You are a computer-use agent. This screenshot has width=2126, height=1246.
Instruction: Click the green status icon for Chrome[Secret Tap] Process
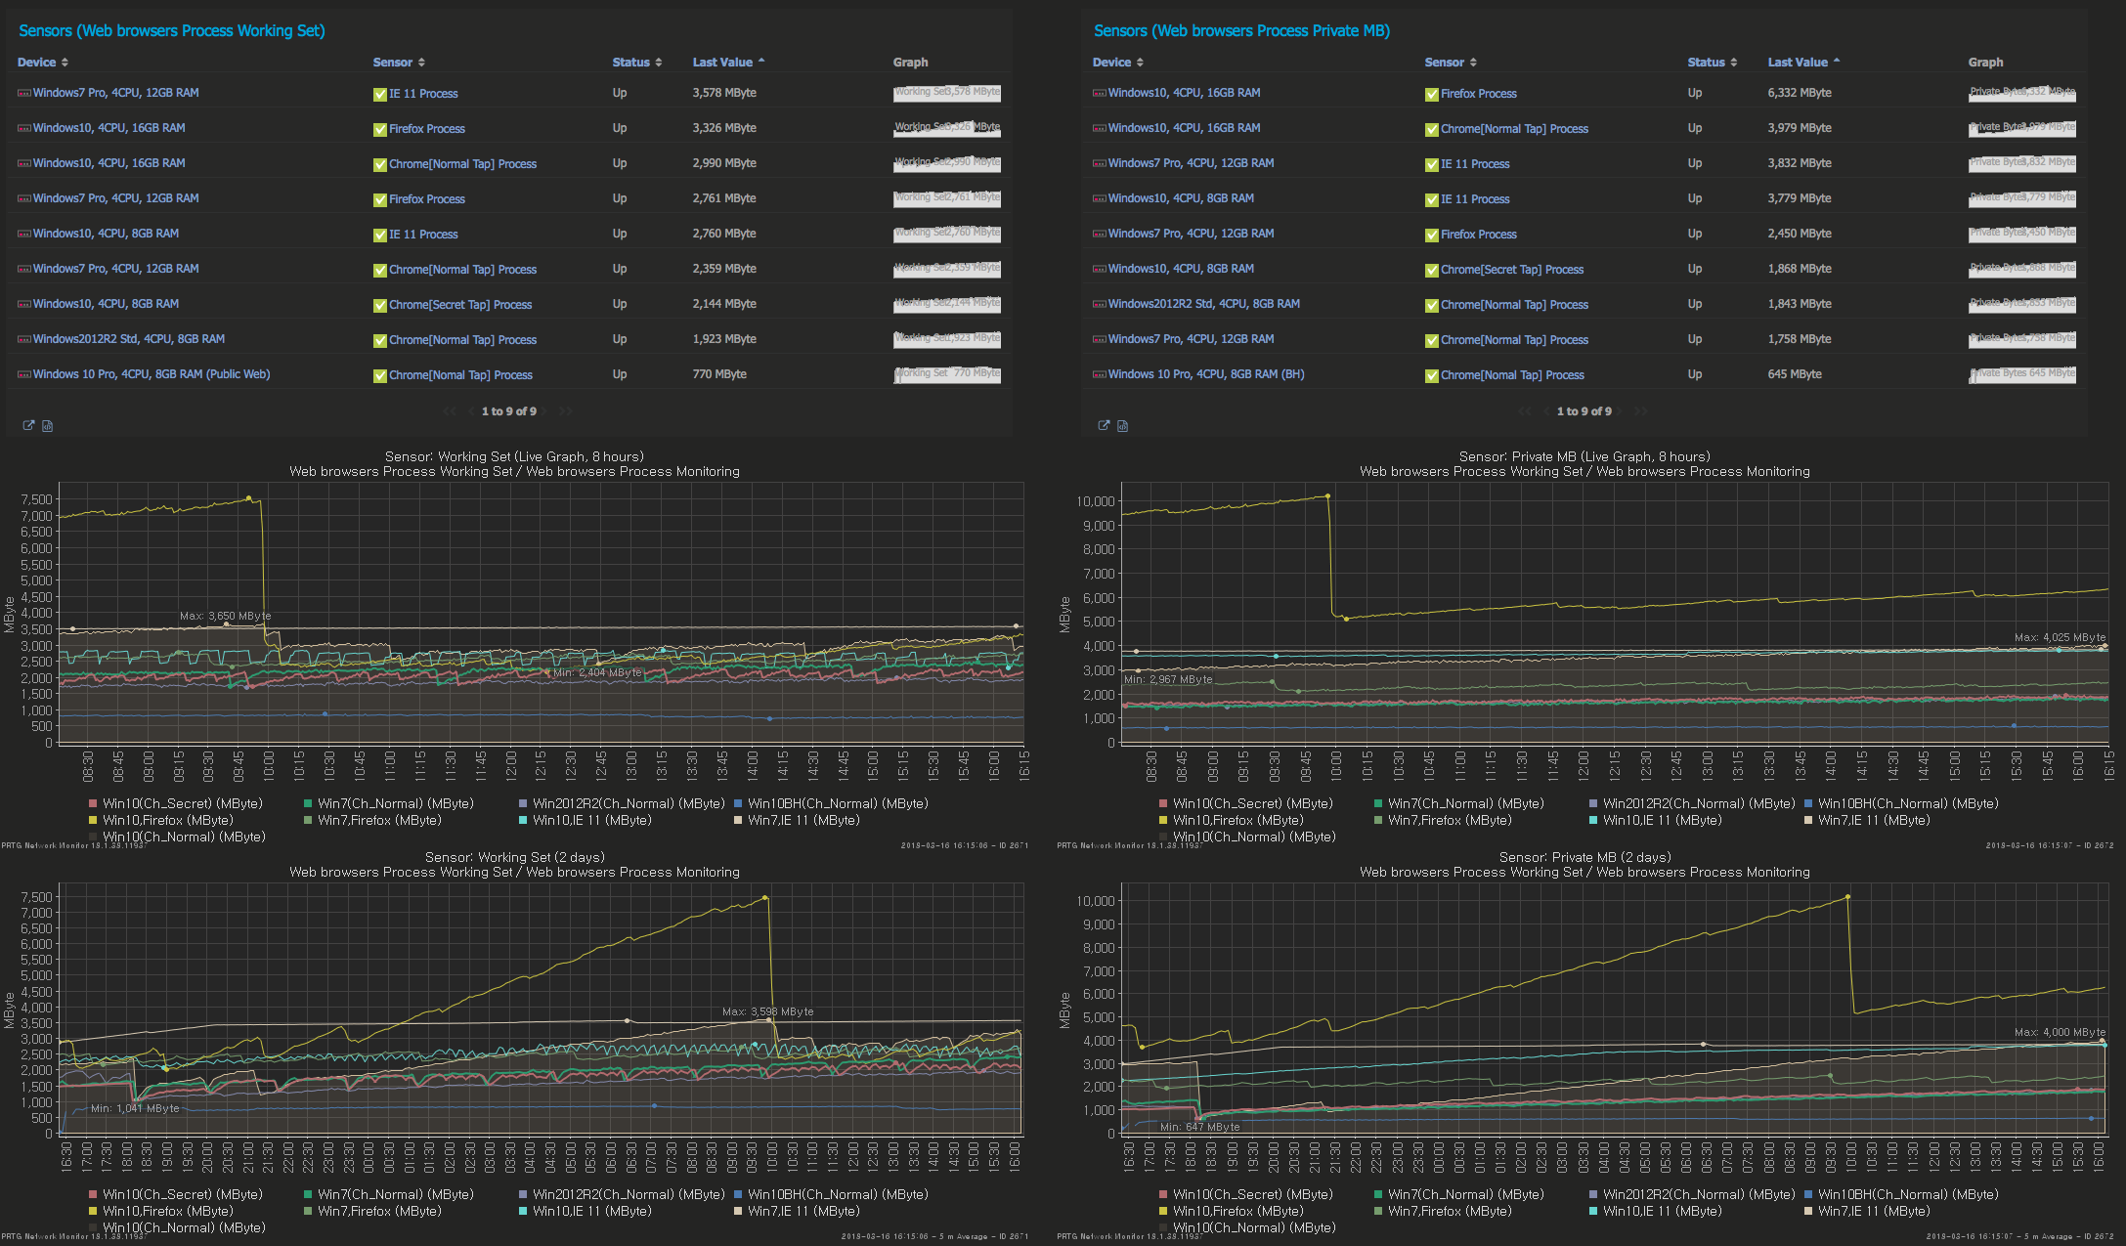point(379,304)
